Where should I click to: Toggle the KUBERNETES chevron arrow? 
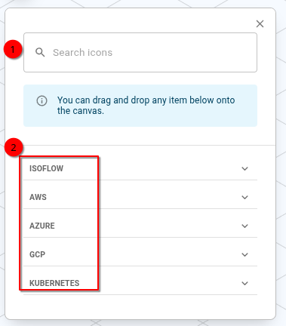coord(244,283)
